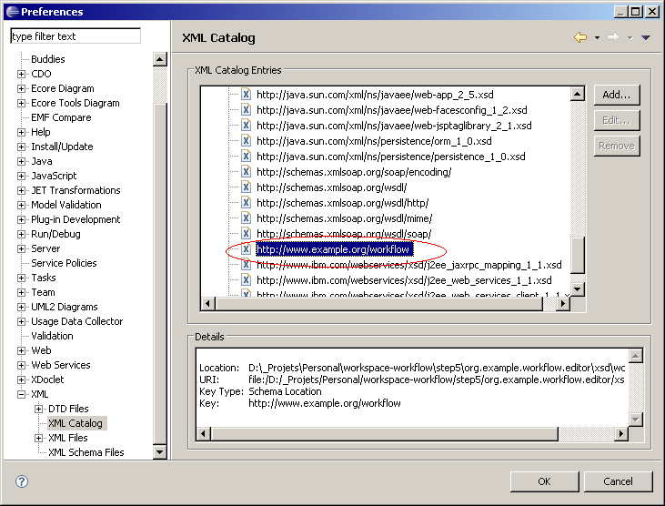Open the view menu dropdown triangle
Image resolution: width=665 pixels, height=506 pixels.
(646, 37)
